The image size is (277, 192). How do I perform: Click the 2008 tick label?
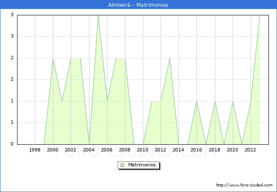[125, 150]
